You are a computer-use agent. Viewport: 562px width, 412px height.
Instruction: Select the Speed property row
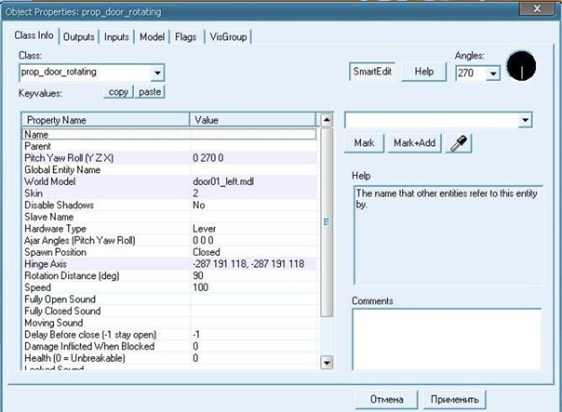169,287
